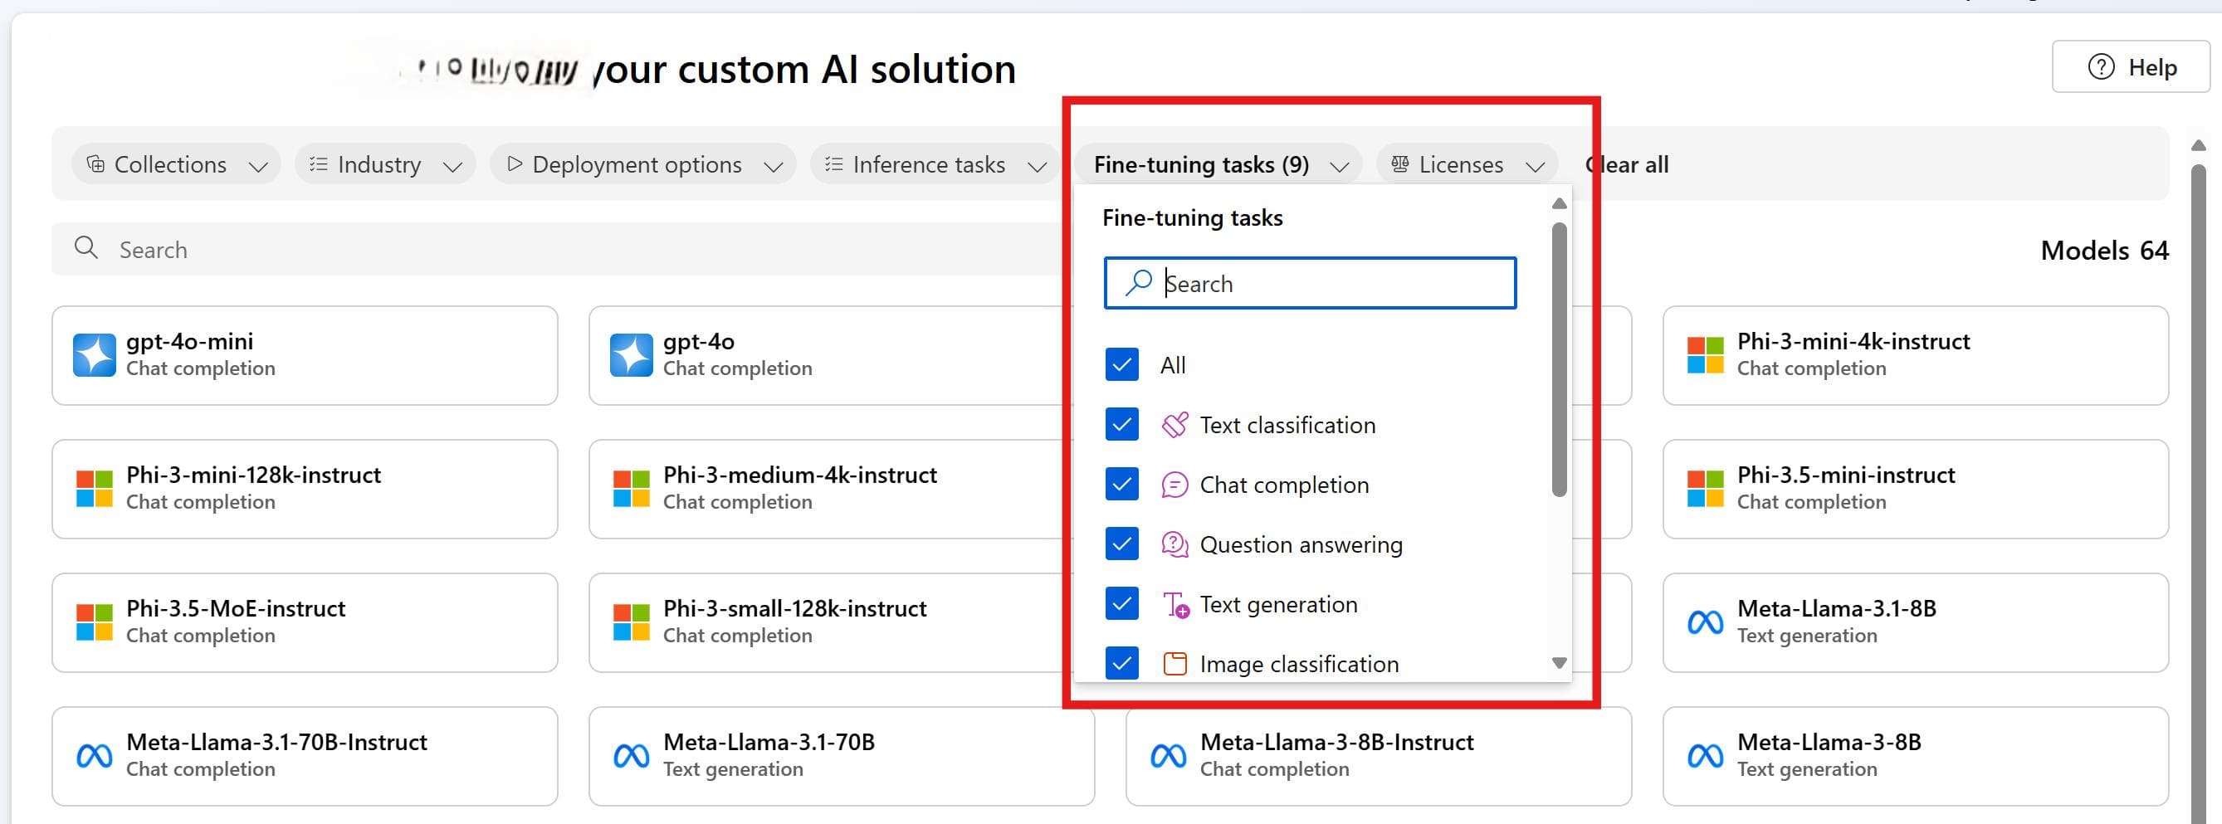2222x824 pixels.
Task: Click the Phi-3-mini-4k-instruct Microsoft logo
Action: tap(1706, 355)
